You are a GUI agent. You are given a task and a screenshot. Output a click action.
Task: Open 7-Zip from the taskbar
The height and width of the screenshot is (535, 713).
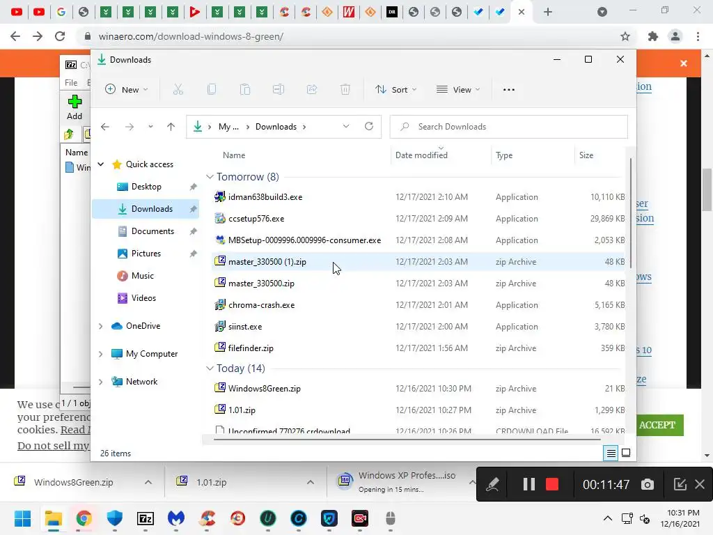(146, 518)
